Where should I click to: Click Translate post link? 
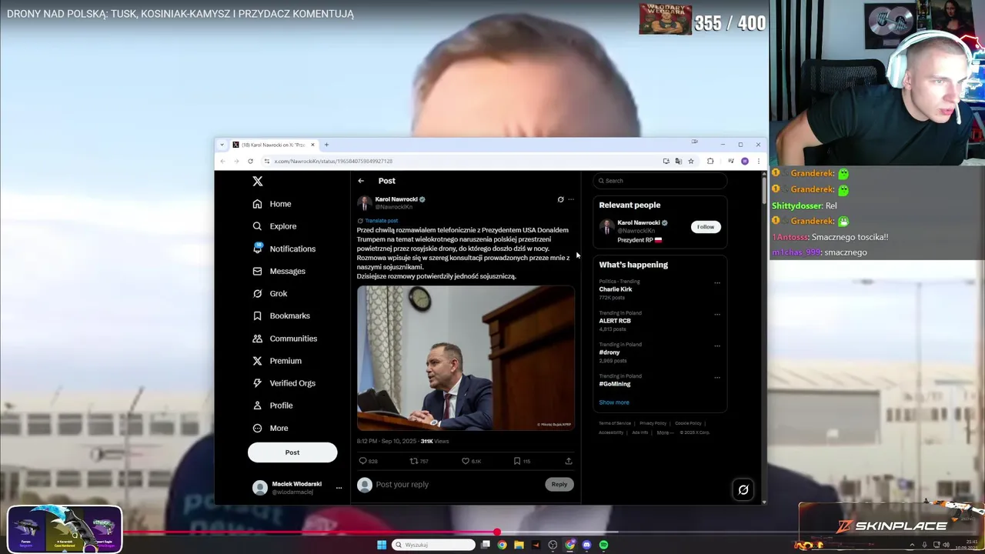tap(382, 221)
